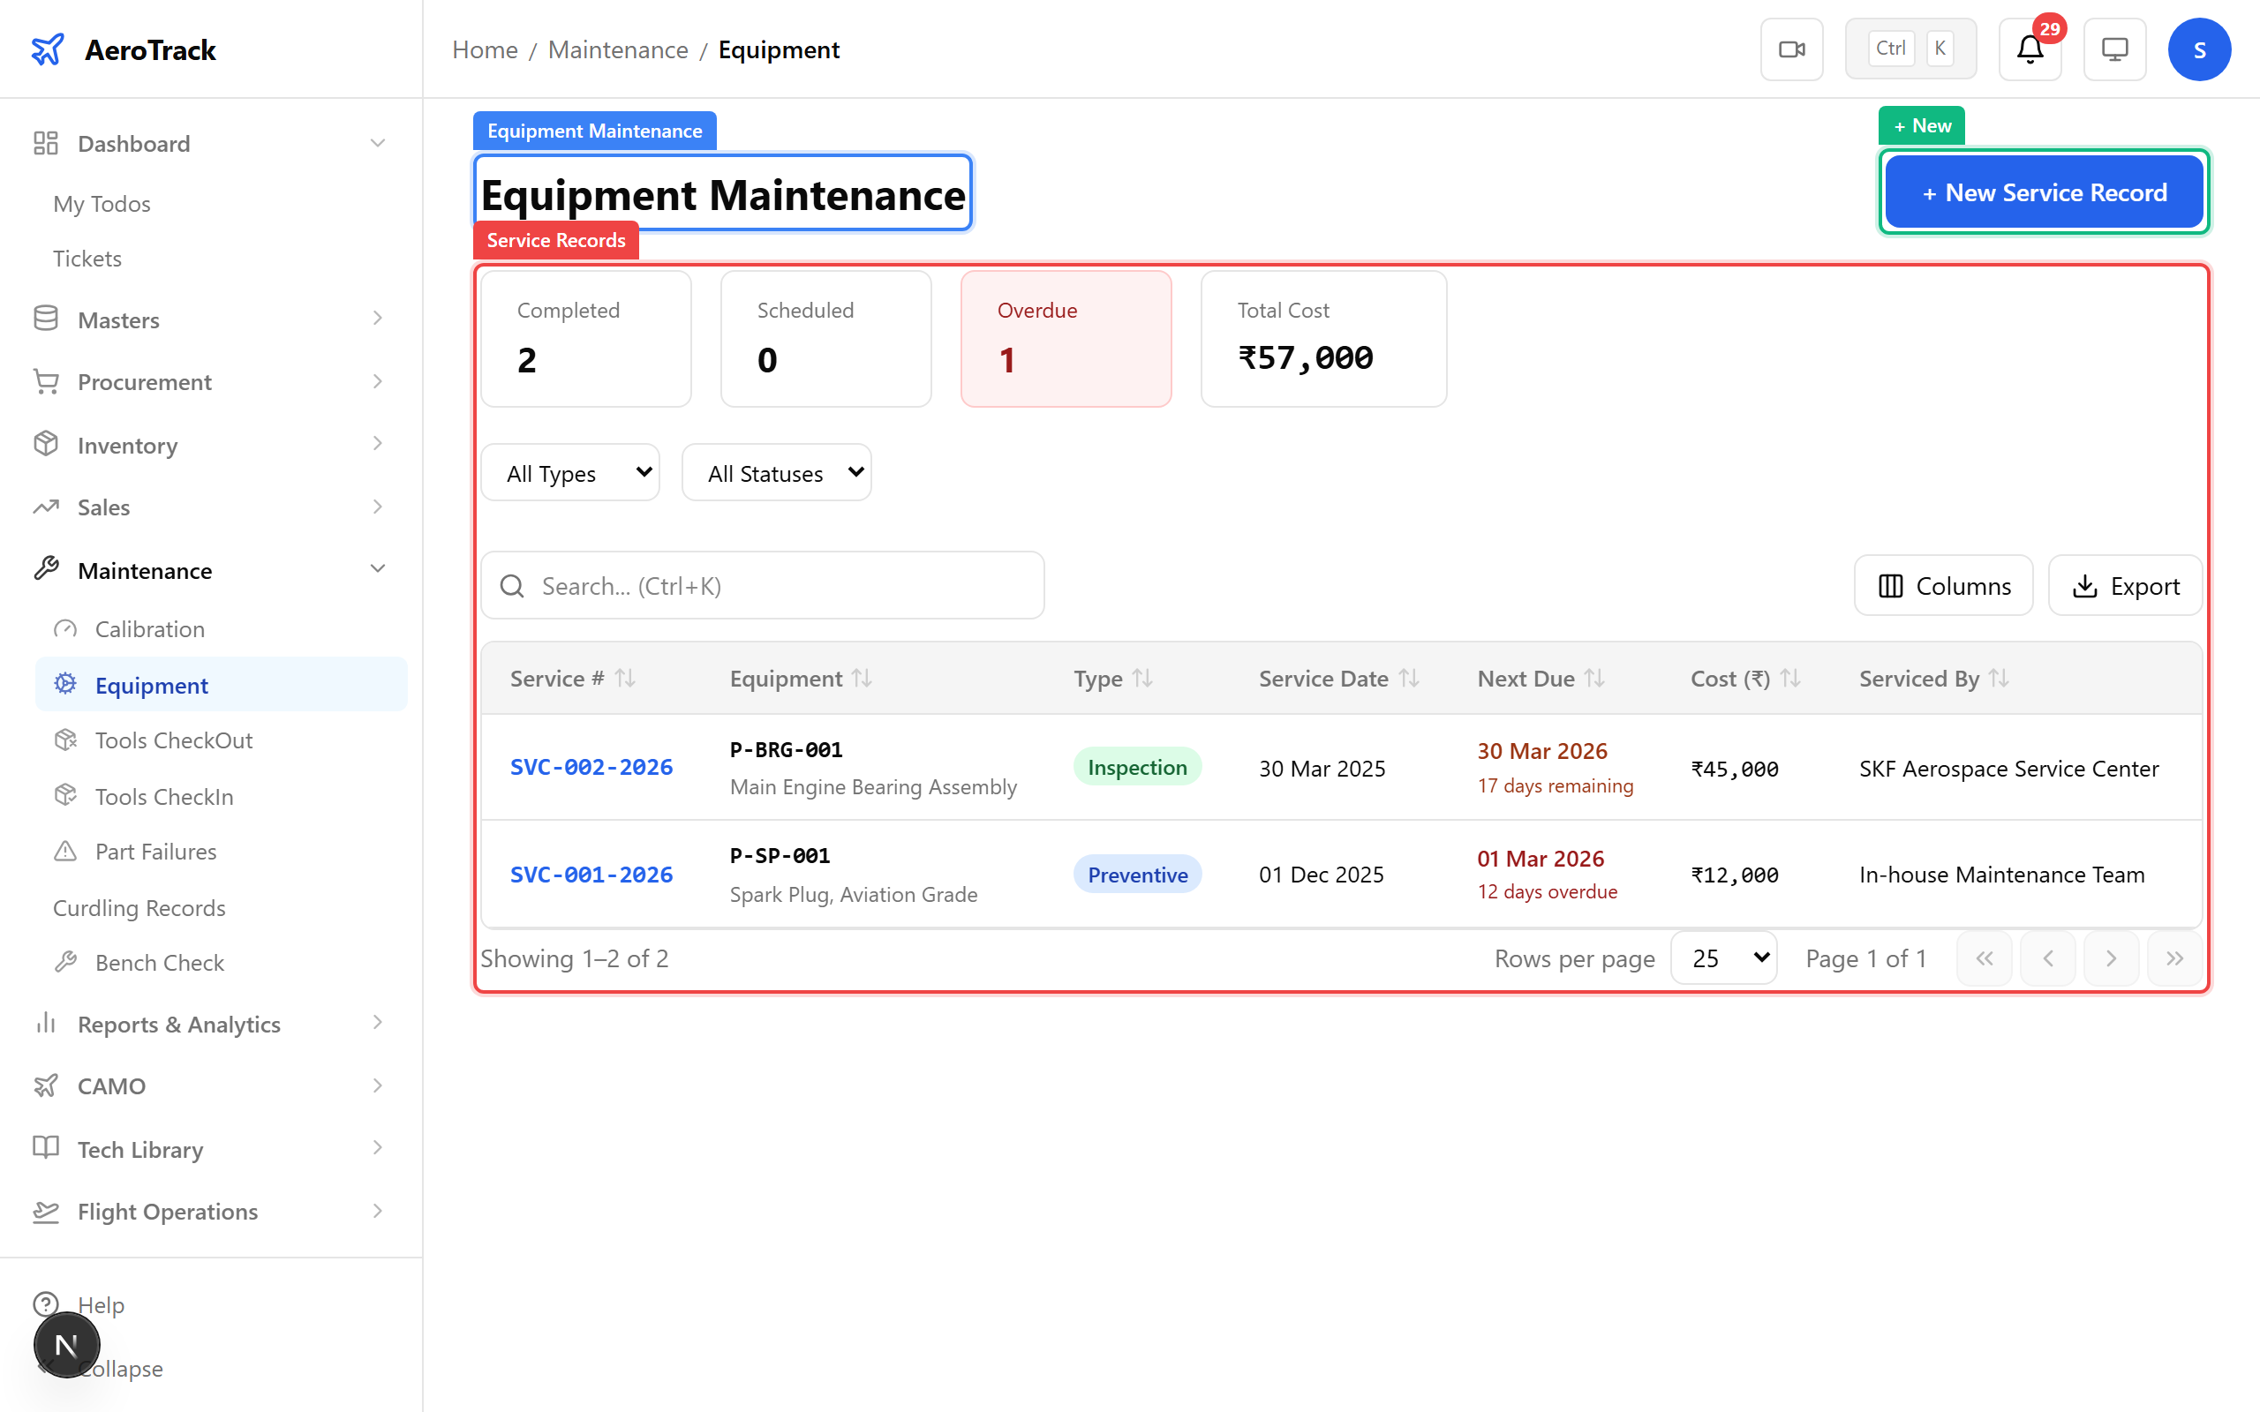The image size is (2260, 1412).
Task: Change rows per page dropdown
Action: coord(1723,958)
